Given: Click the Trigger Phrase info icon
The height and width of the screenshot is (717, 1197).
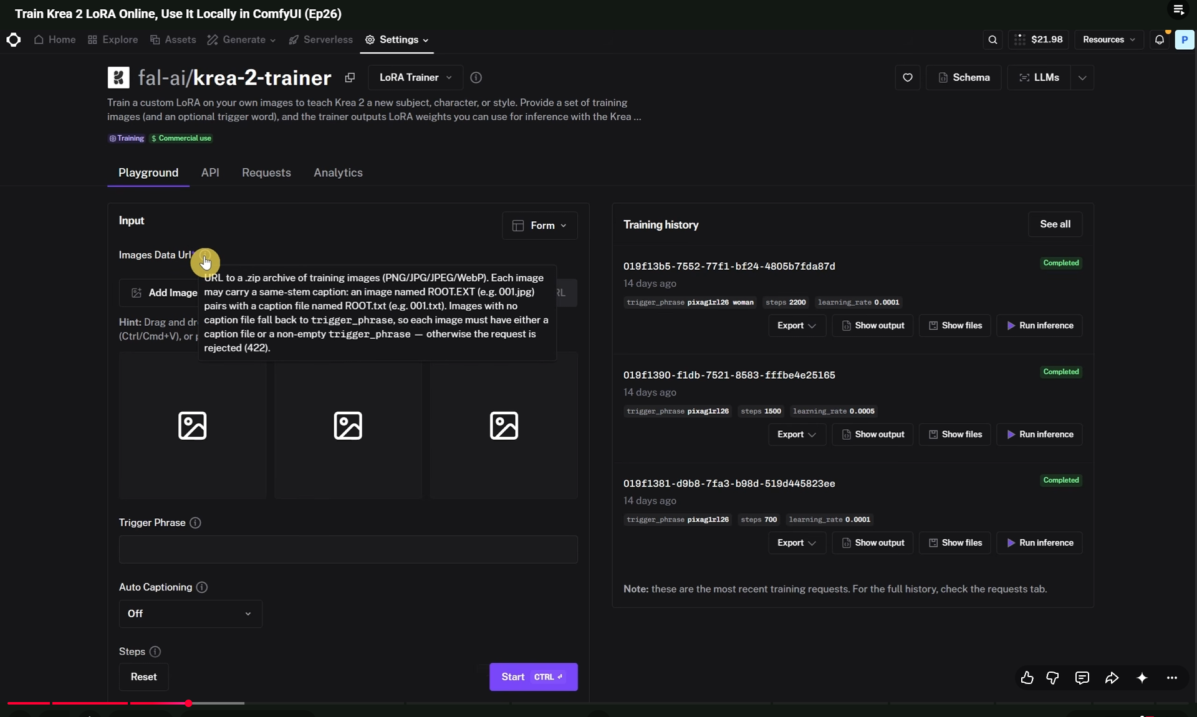Looking at the screenshot, I should click(x=195, y=523).
